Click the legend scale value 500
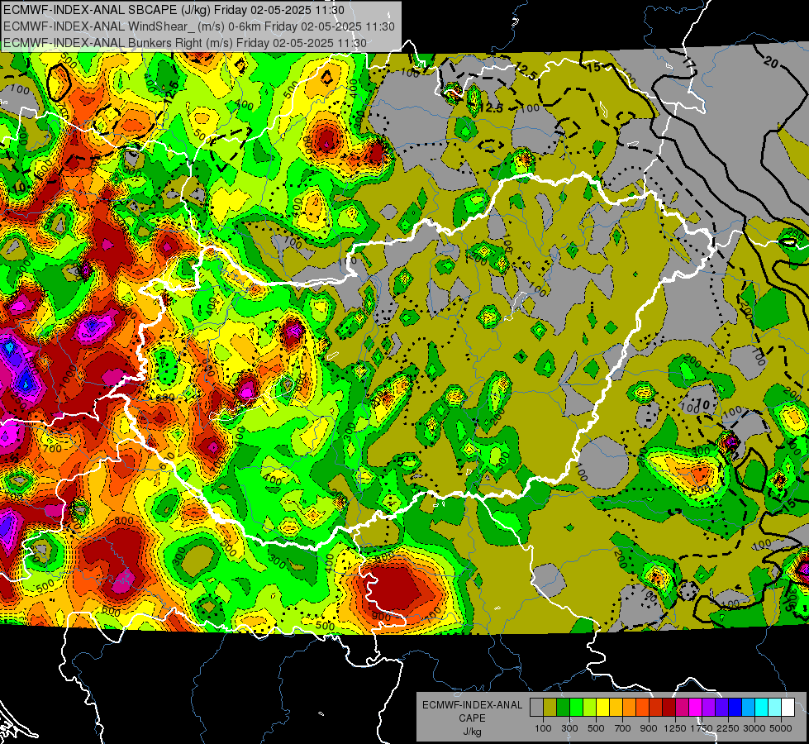The width and height of the screenshot is (809, 744). point(596,728)
